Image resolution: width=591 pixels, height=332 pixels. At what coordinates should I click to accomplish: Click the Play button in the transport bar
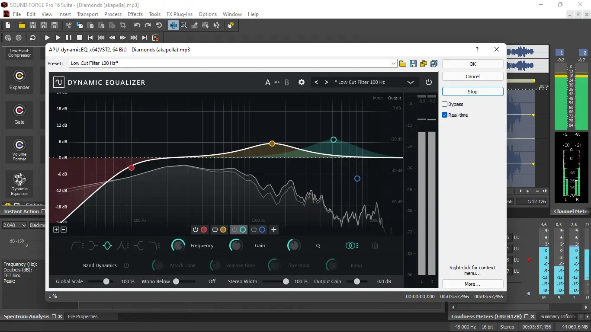58,38
